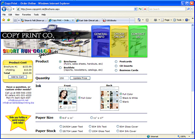Email info@copyprint.net link

(18, 100)
